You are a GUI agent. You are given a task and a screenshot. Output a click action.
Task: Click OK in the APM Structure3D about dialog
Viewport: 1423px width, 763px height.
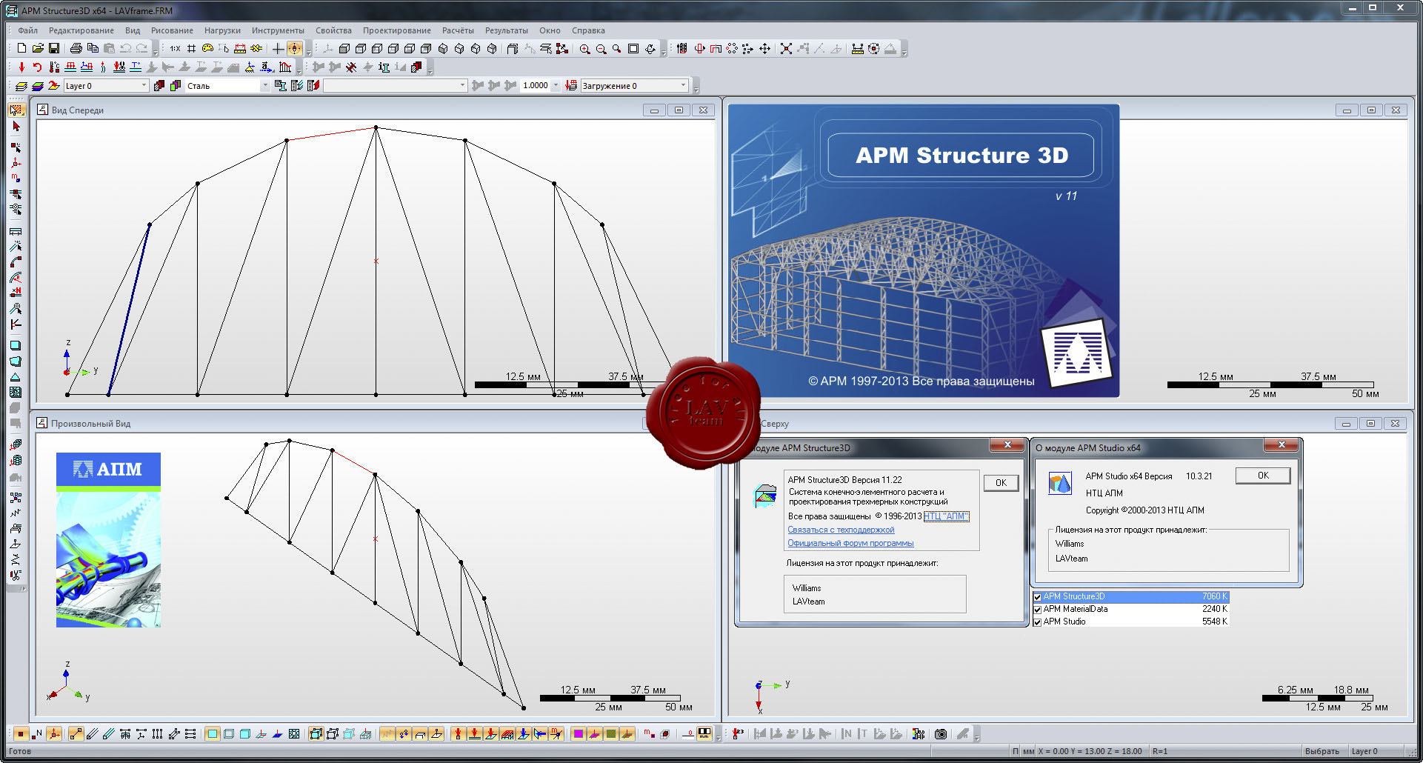coord(1001,483)
